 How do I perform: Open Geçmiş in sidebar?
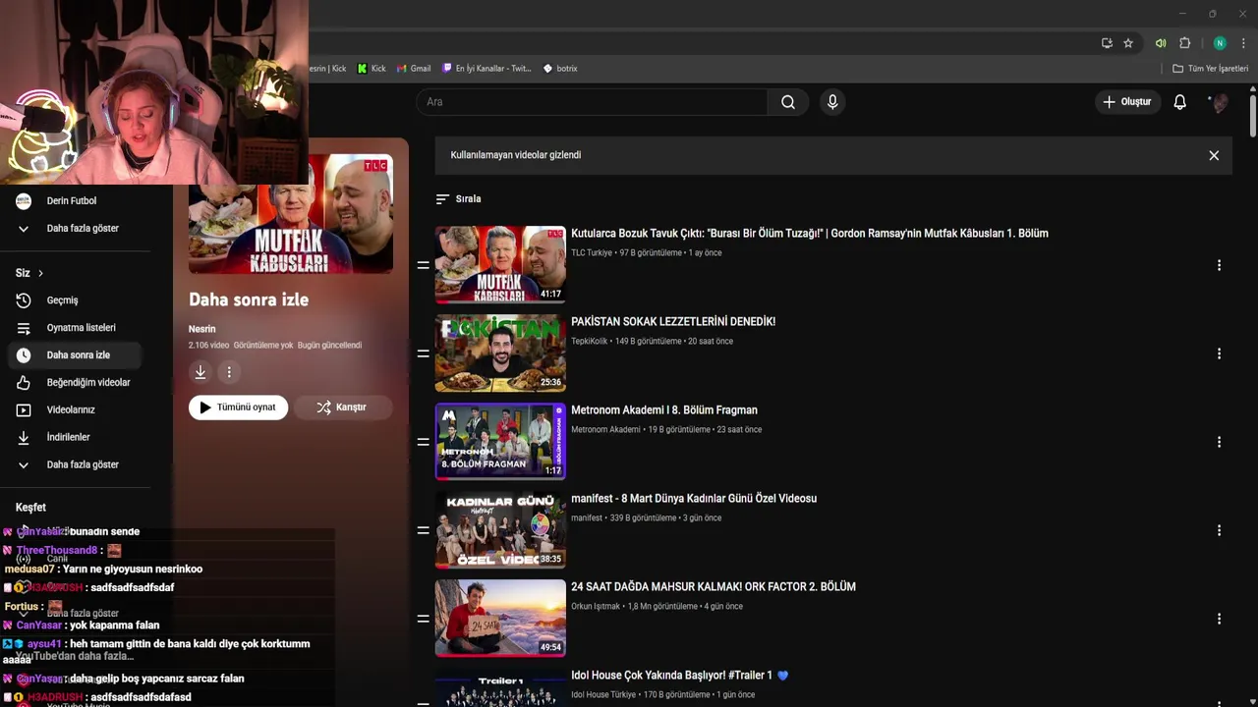coord(75,300)
